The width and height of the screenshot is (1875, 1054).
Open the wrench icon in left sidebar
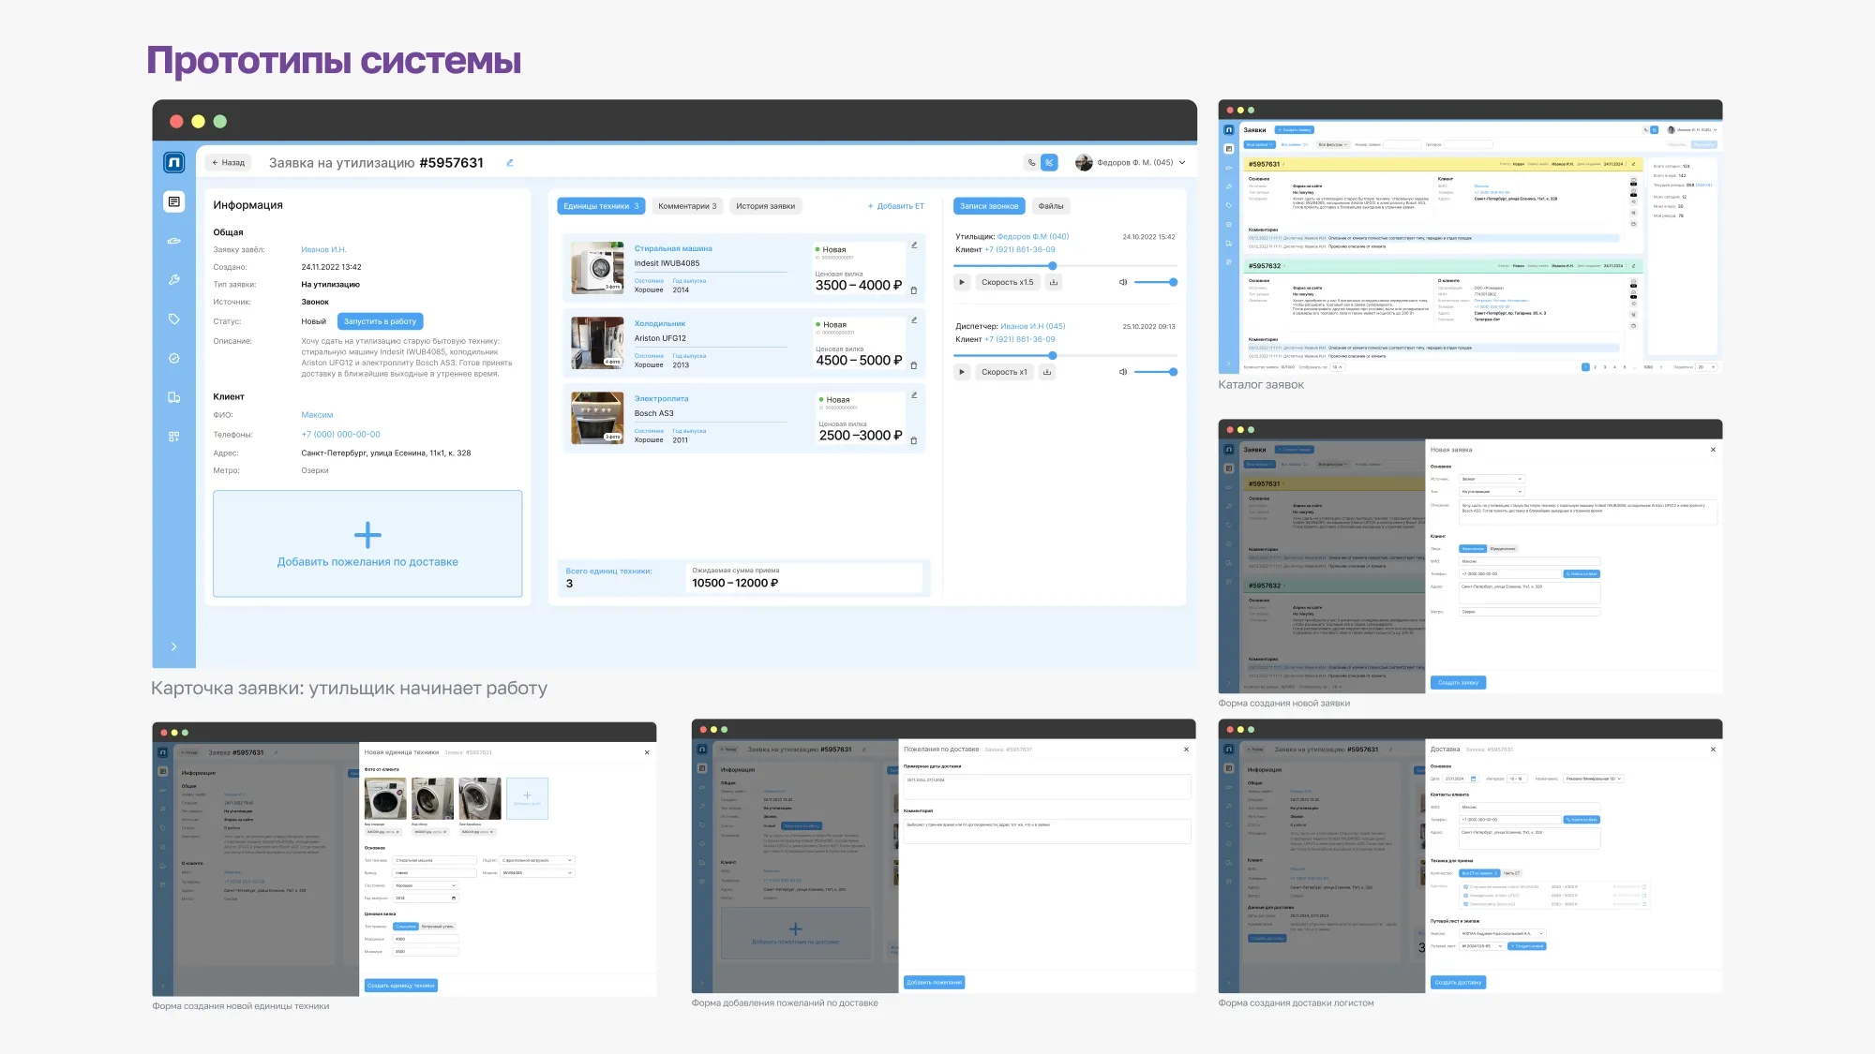click(x=174, y=280)
